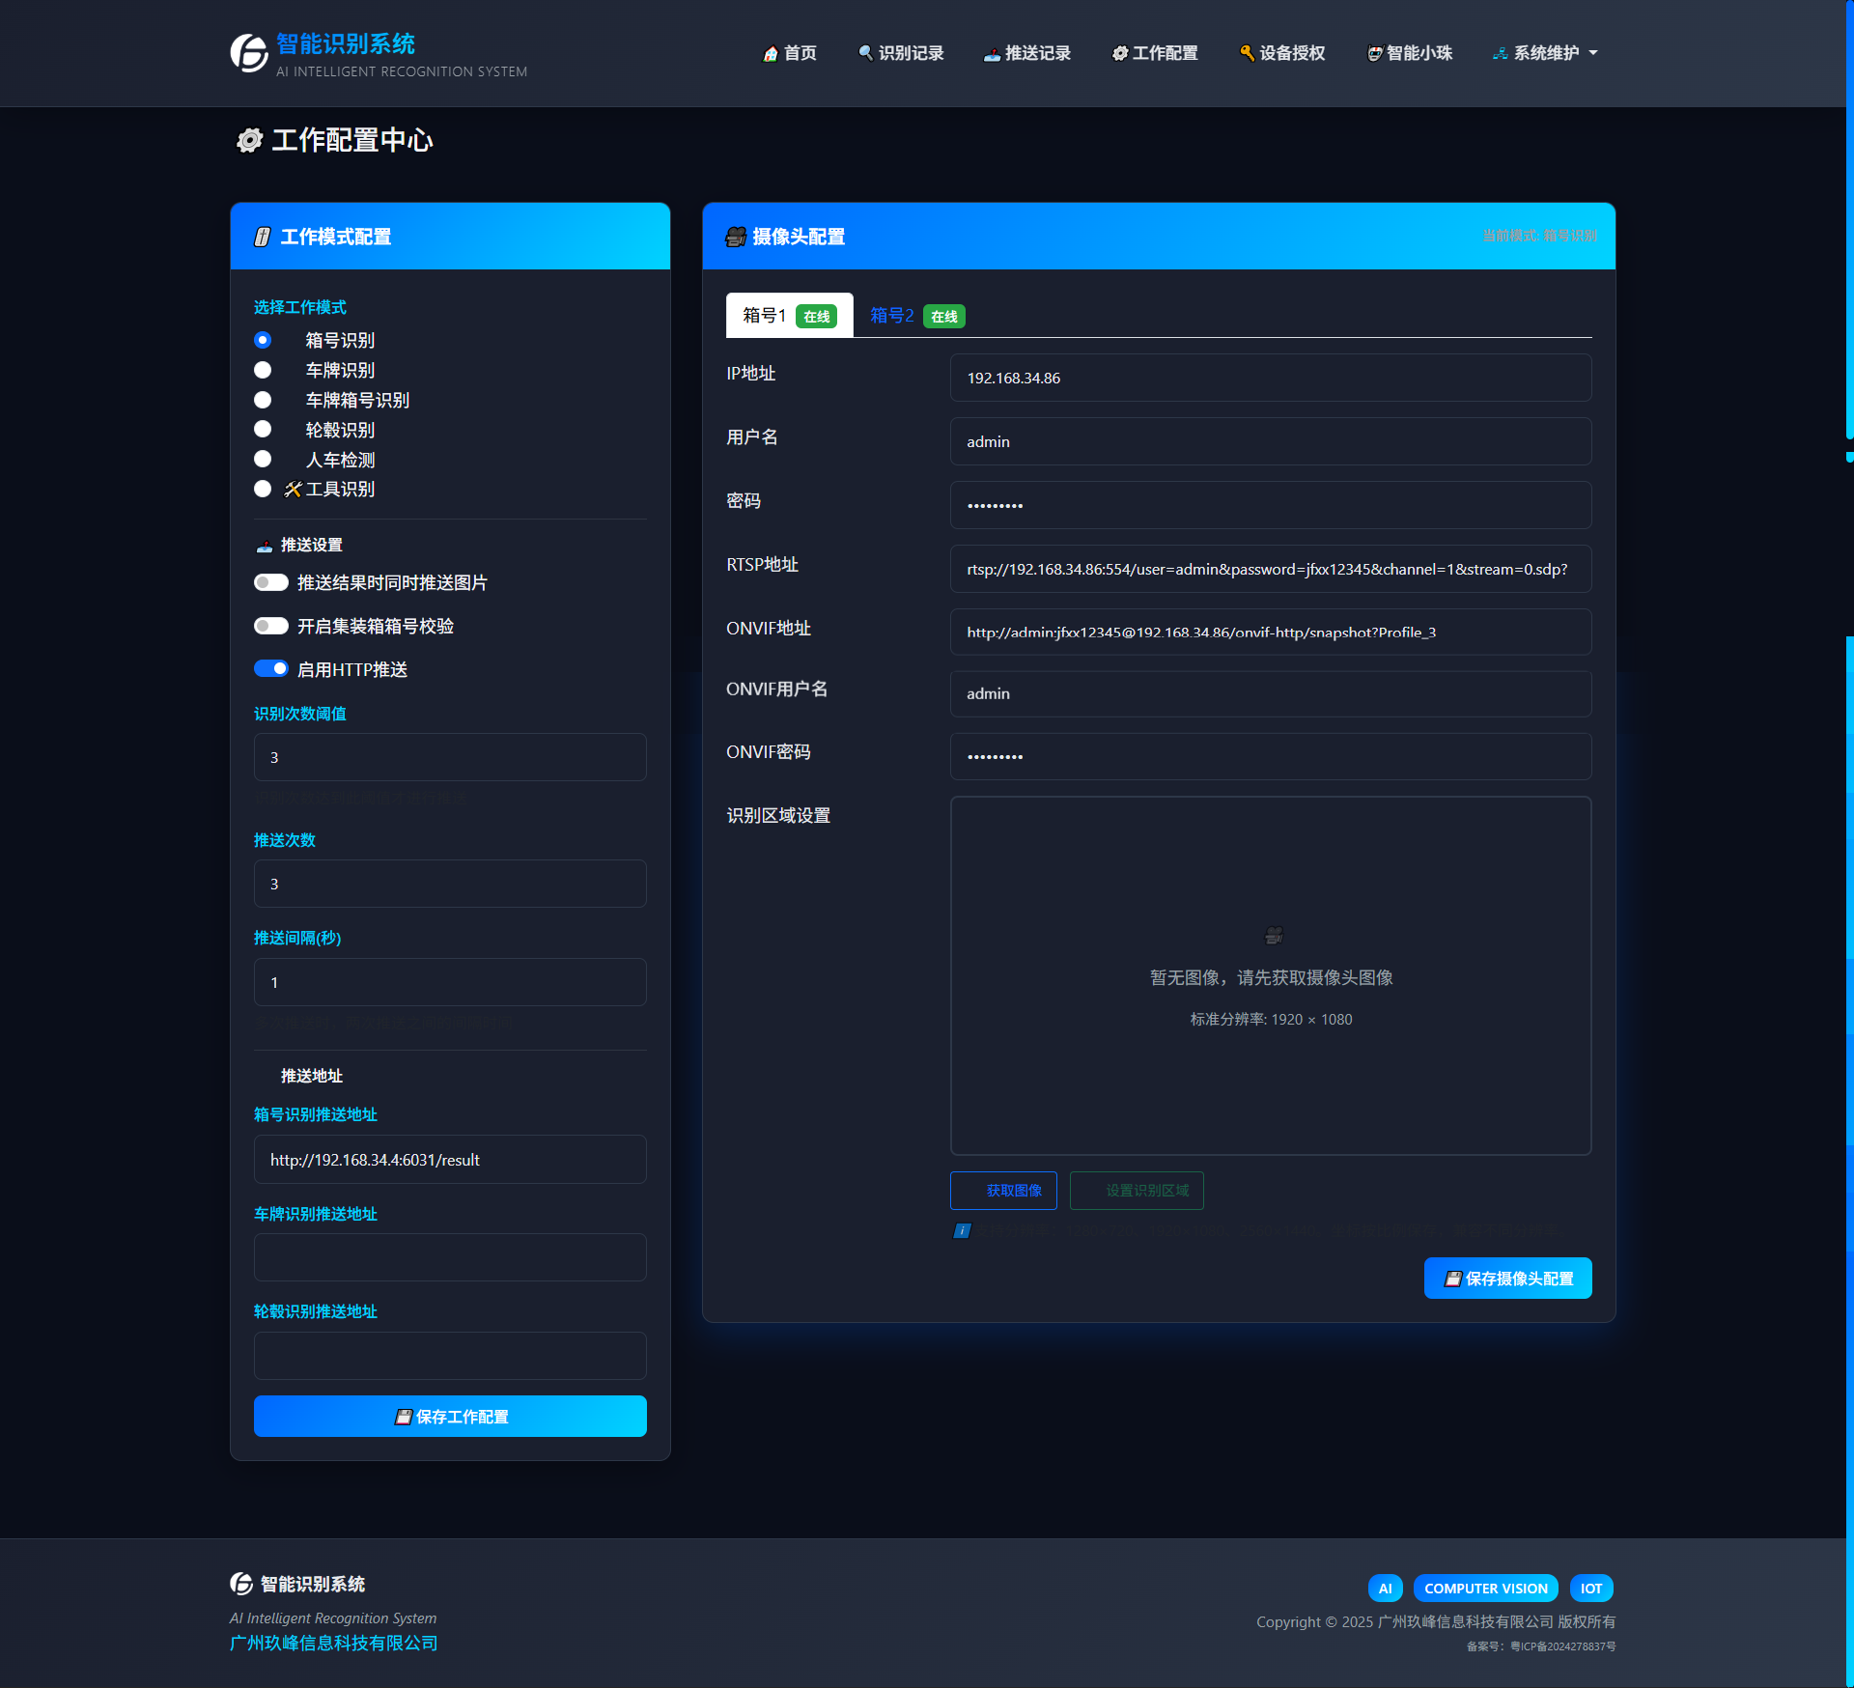Focus the 推送间隔(秒) input field
This screenshot has height=1688, width=1854.
[450, 982]
